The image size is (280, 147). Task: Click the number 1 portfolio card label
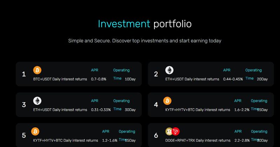(24, 74)
